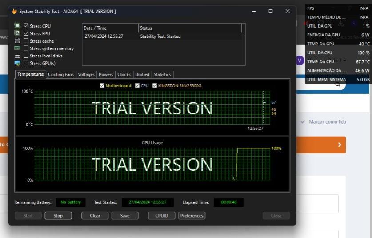
Task: Click the 46 temperature reading on graph
Action: click(273, 109)
